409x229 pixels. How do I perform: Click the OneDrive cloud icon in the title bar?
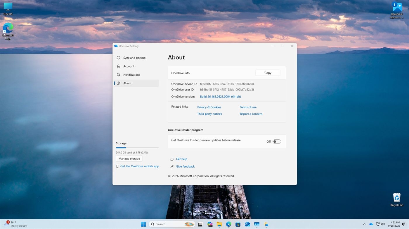(116, 46)
